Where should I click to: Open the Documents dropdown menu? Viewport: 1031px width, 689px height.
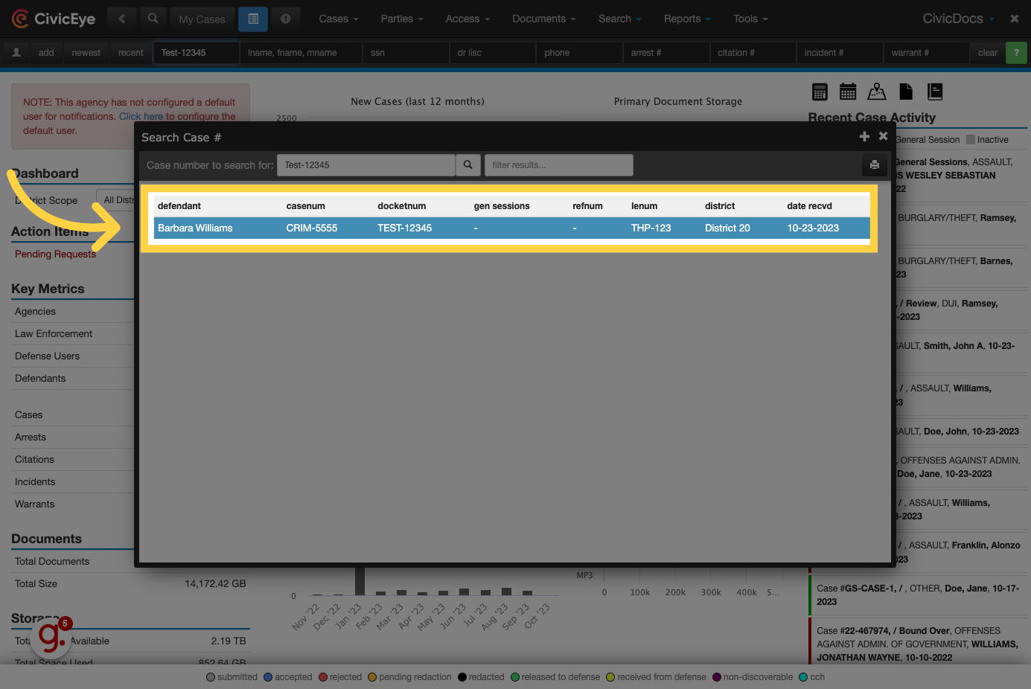coord(544,19)
